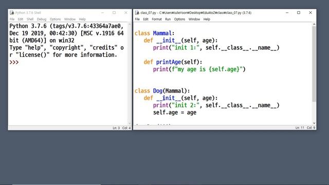Viewport: 329px width, 185px height.
Task: Open Window menu in Python Shell window
Action: [70, 19]
